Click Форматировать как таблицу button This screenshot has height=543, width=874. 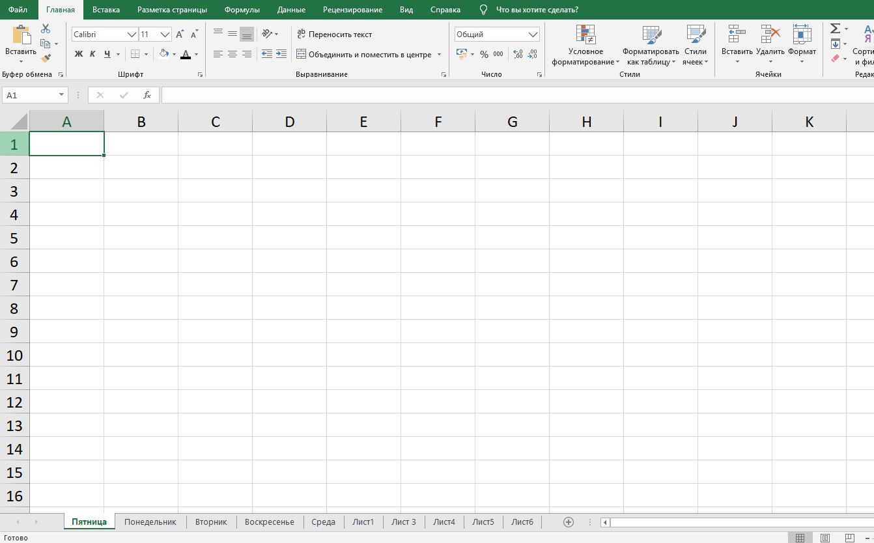point(651,46)
